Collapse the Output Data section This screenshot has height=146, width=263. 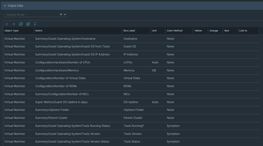coord(5,6)
